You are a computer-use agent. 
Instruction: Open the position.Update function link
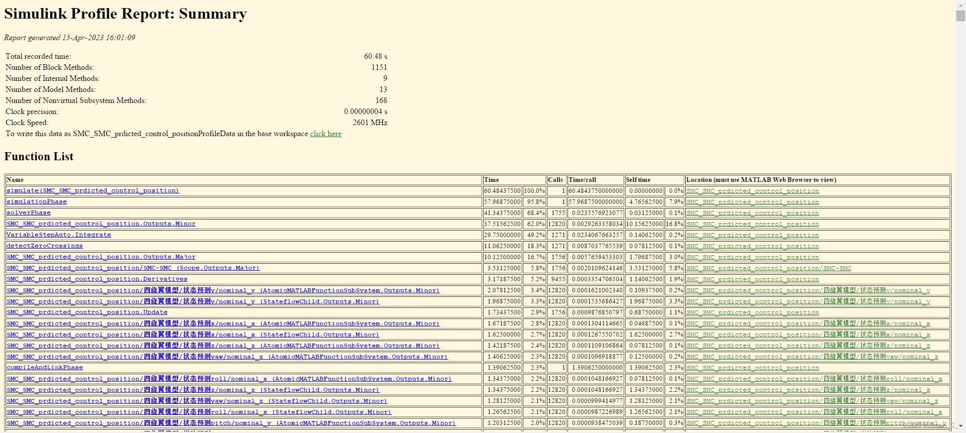coord(87,312)
